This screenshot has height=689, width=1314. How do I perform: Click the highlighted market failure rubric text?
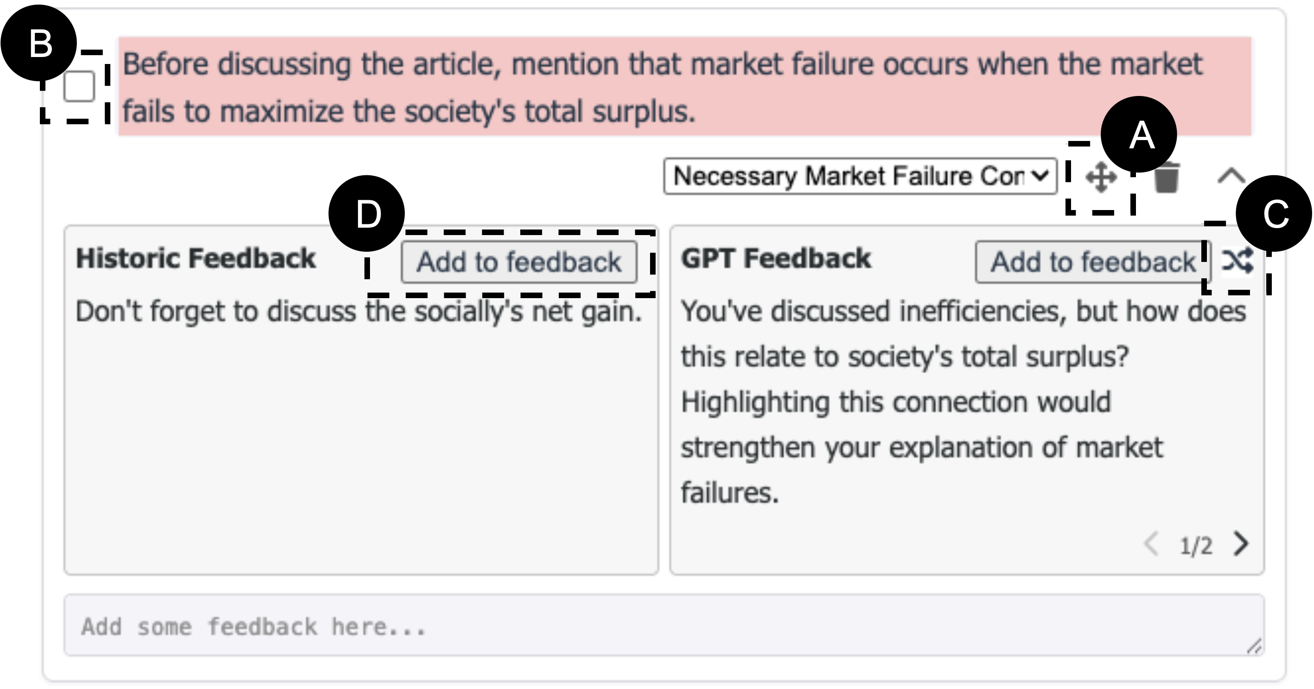[663, 87]
